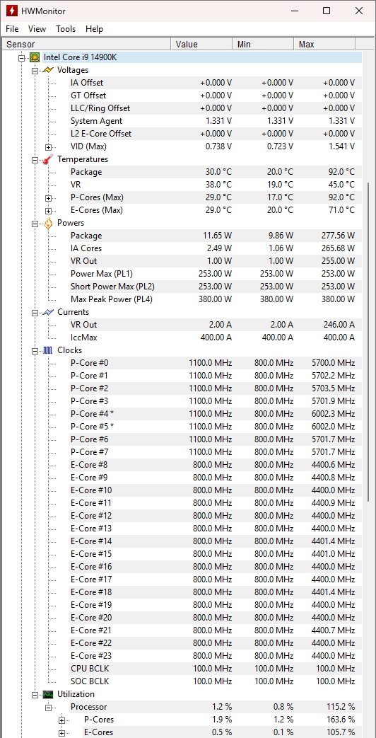Click the Value column header

pos(201,45)
